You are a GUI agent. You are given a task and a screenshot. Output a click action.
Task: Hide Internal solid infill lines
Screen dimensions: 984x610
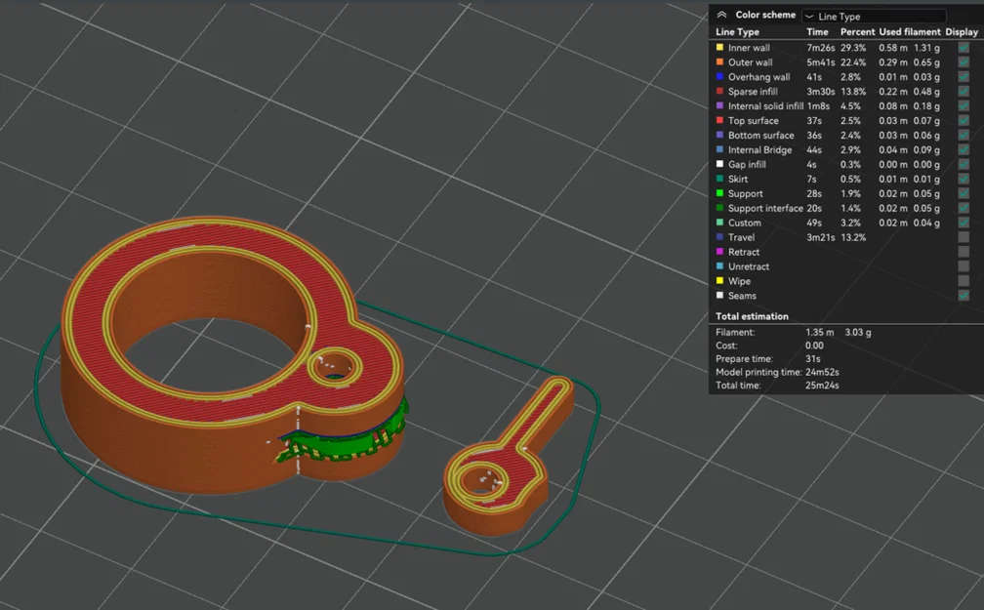coord(963,106)
